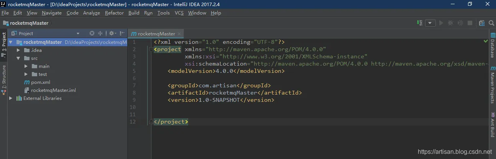The image size is (496, 159).
Task: Open the Code menu
Action: pyautogui.click(x=72, y=13)
